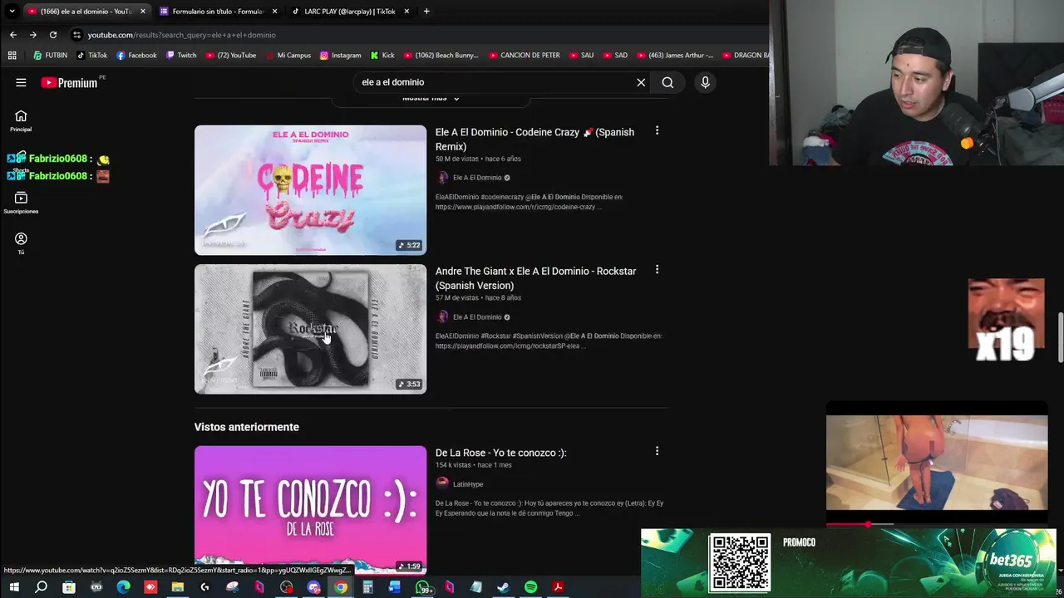Open Suscripciones in the YouTube sidebar
This screenshot has height=598, width=1064.
click(x=21, y=203)
